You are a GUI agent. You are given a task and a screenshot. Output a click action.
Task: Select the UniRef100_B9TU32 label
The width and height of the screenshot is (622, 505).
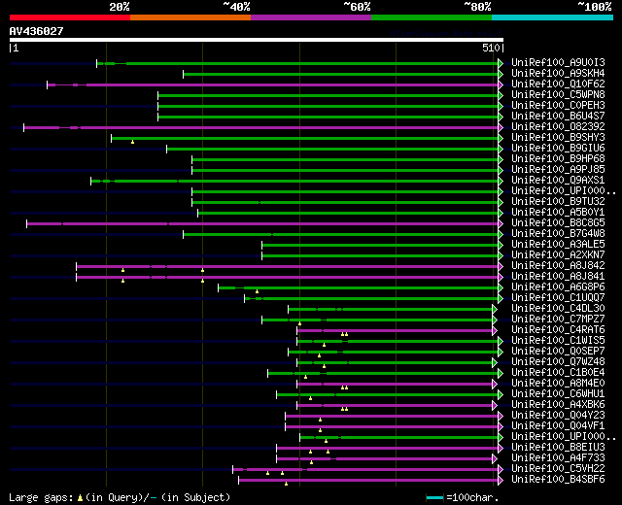pos(558,201)
